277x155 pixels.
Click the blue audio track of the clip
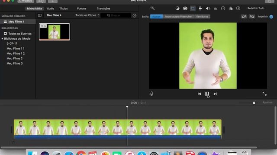point(118,137)
